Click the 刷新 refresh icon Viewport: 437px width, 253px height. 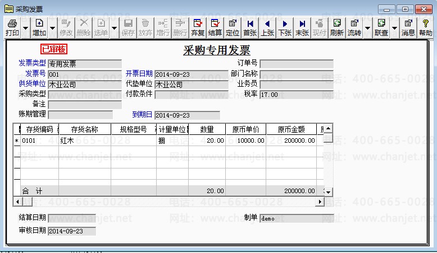[337, 28]
